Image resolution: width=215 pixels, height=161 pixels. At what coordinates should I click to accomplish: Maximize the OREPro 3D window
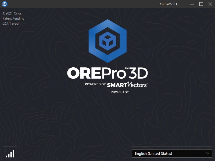point(201,4)
